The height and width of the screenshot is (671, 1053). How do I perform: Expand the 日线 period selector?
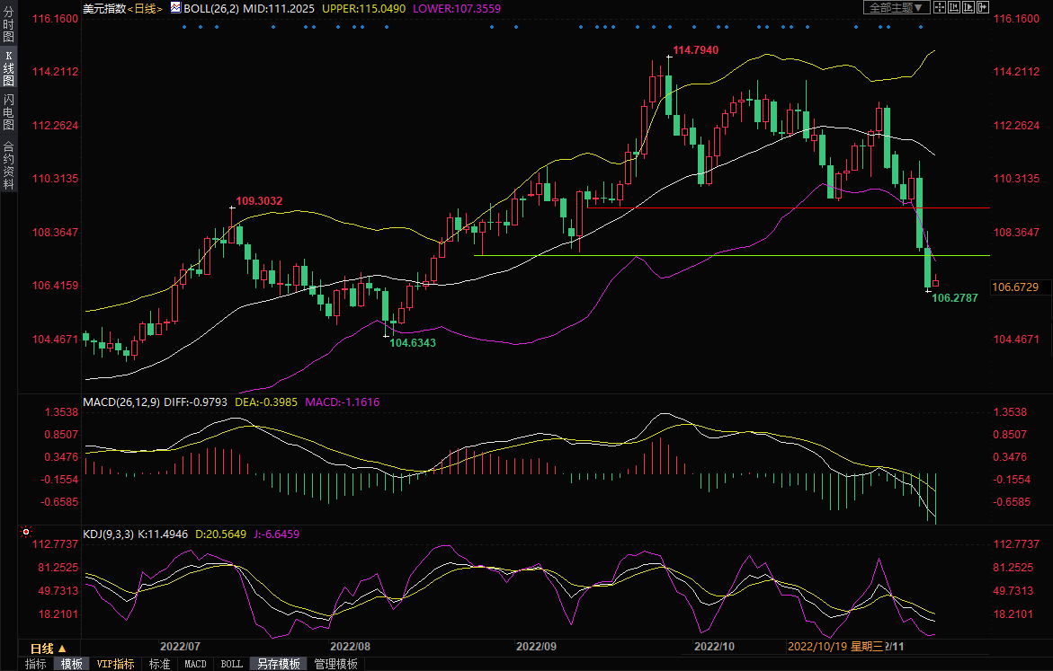coord(41,649)
